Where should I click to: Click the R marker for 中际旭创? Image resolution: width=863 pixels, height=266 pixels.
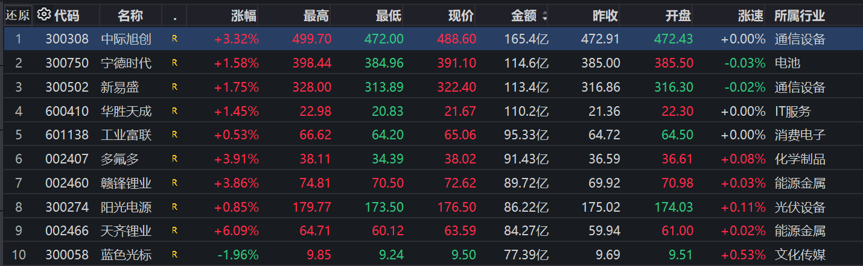[174, 40]
